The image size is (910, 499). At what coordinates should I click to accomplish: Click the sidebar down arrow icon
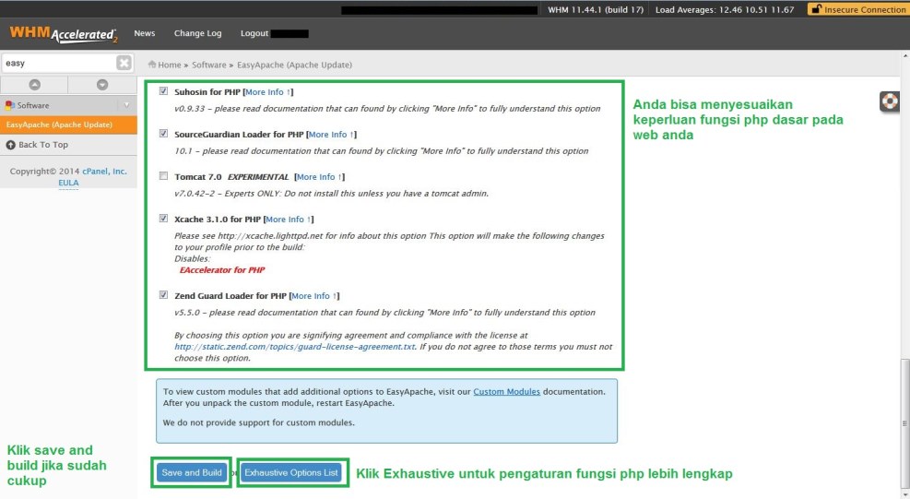pos(102,85)
